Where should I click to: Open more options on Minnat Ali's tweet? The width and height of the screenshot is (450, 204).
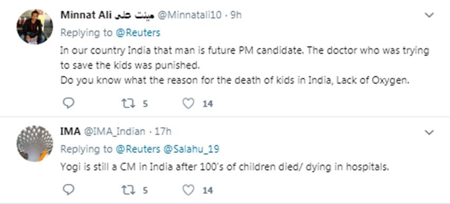click(x=429, y=15)
